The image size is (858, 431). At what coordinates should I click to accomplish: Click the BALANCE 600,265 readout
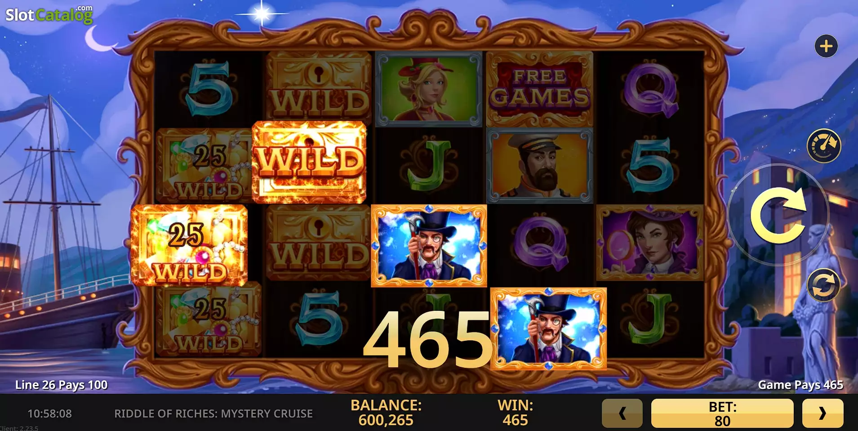(386, 413)
